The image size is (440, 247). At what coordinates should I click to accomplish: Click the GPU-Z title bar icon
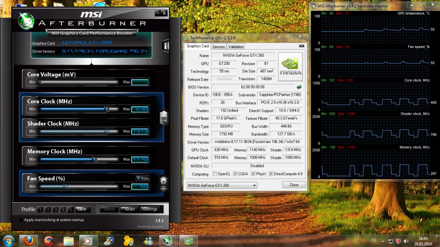coord(186,38)
